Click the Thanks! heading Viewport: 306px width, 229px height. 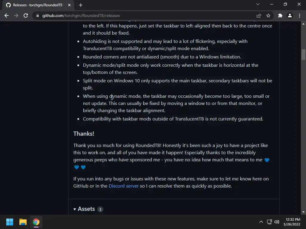pos(84,134)
